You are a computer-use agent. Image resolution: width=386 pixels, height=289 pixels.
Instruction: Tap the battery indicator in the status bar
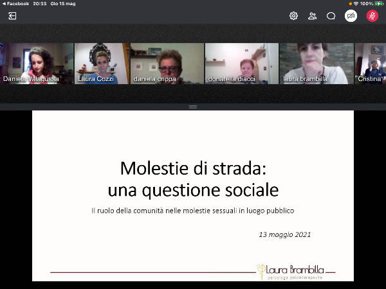379,4
